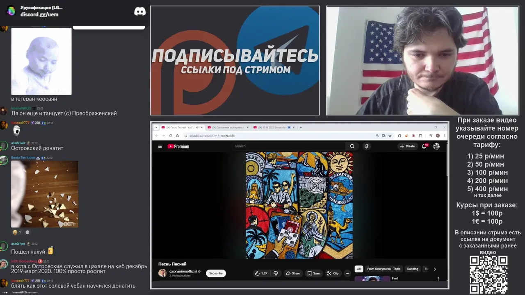Go back in the browser

click(157, 136)
